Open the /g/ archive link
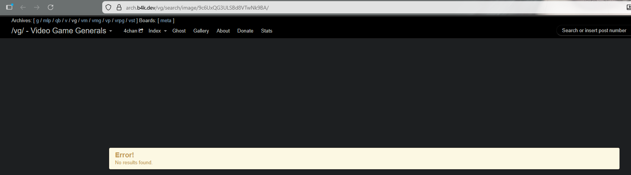This screenshot has width=631, height=175. (x=38, y=21)
